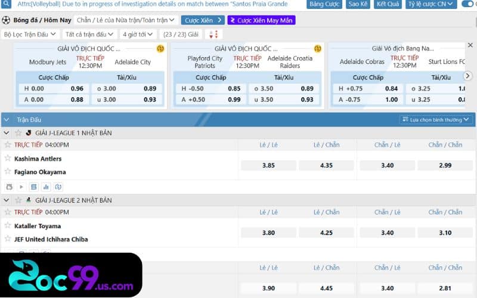Open the Kết Quả tab
This screenshot has width=477, height=298.
[388, 4]
